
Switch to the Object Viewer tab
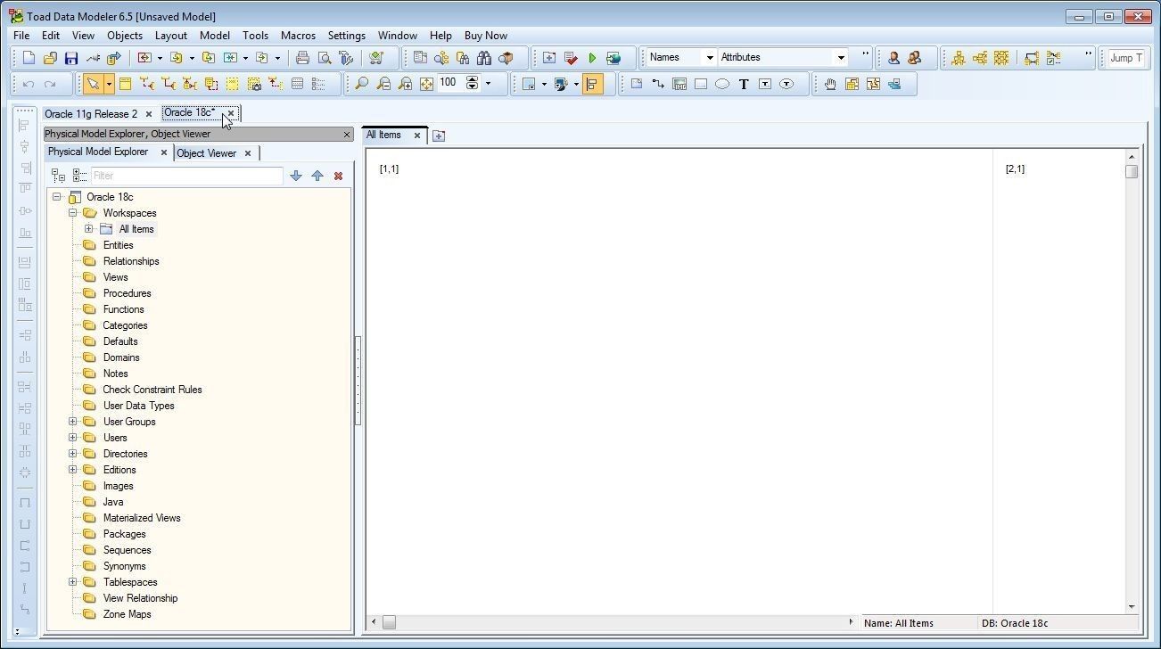click(x=207, y=153)
